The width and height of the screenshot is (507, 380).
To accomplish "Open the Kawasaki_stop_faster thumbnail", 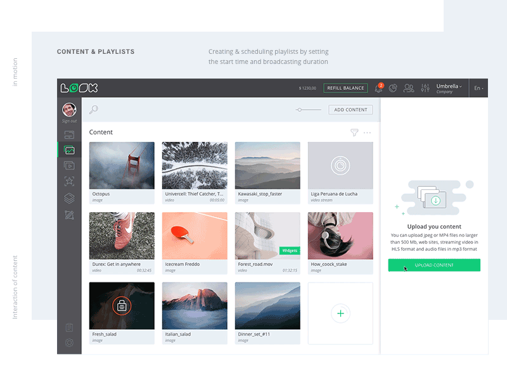I will (267, 165).
